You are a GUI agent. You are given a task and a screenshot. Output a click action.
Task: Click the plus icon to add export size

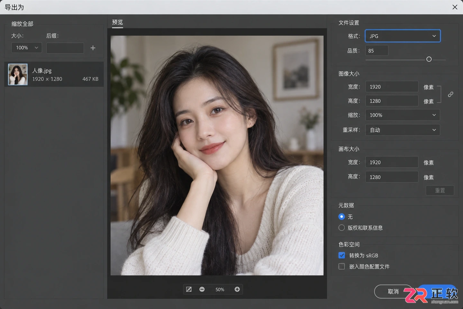click(x=93, y=48)
